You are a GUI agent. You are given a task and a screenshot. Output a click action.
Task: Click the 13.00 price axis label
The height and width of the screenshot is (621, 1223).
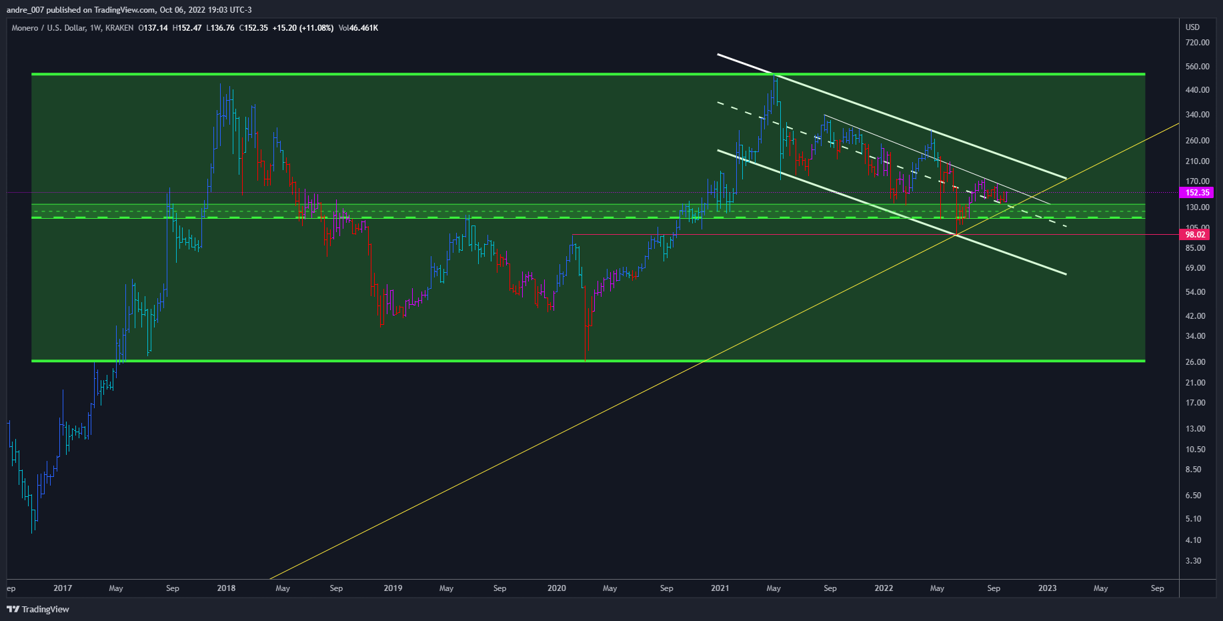pyautogui.click(x=1195, y=429)
